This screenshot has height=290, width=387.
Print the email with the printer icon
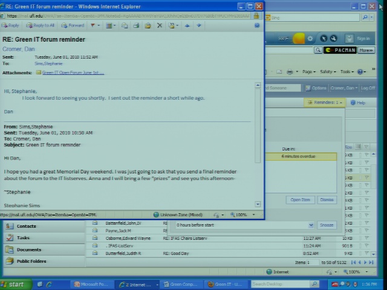[136, 25]
